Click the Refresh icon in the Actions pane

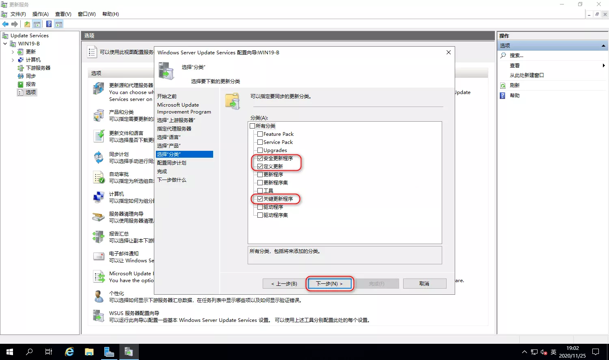click(x=503, y=86)
